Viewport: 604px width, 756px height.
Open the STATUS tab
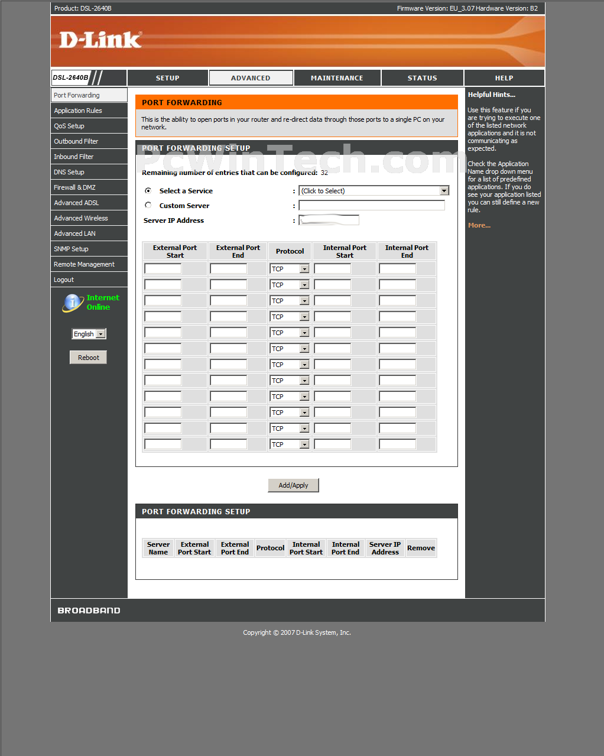click(x=422, y=78)
